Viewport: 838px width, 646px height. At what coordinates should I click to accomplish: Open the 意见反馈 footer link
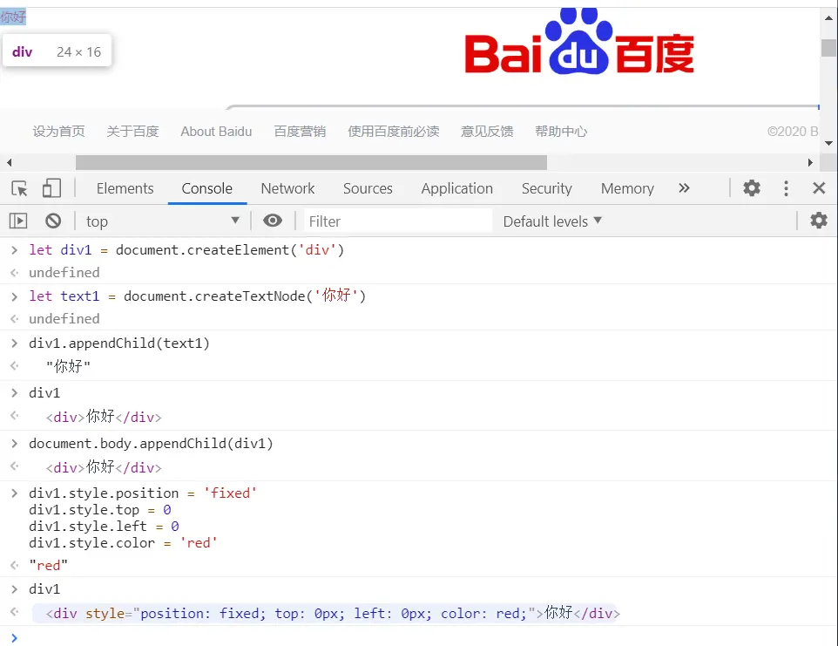487,132
